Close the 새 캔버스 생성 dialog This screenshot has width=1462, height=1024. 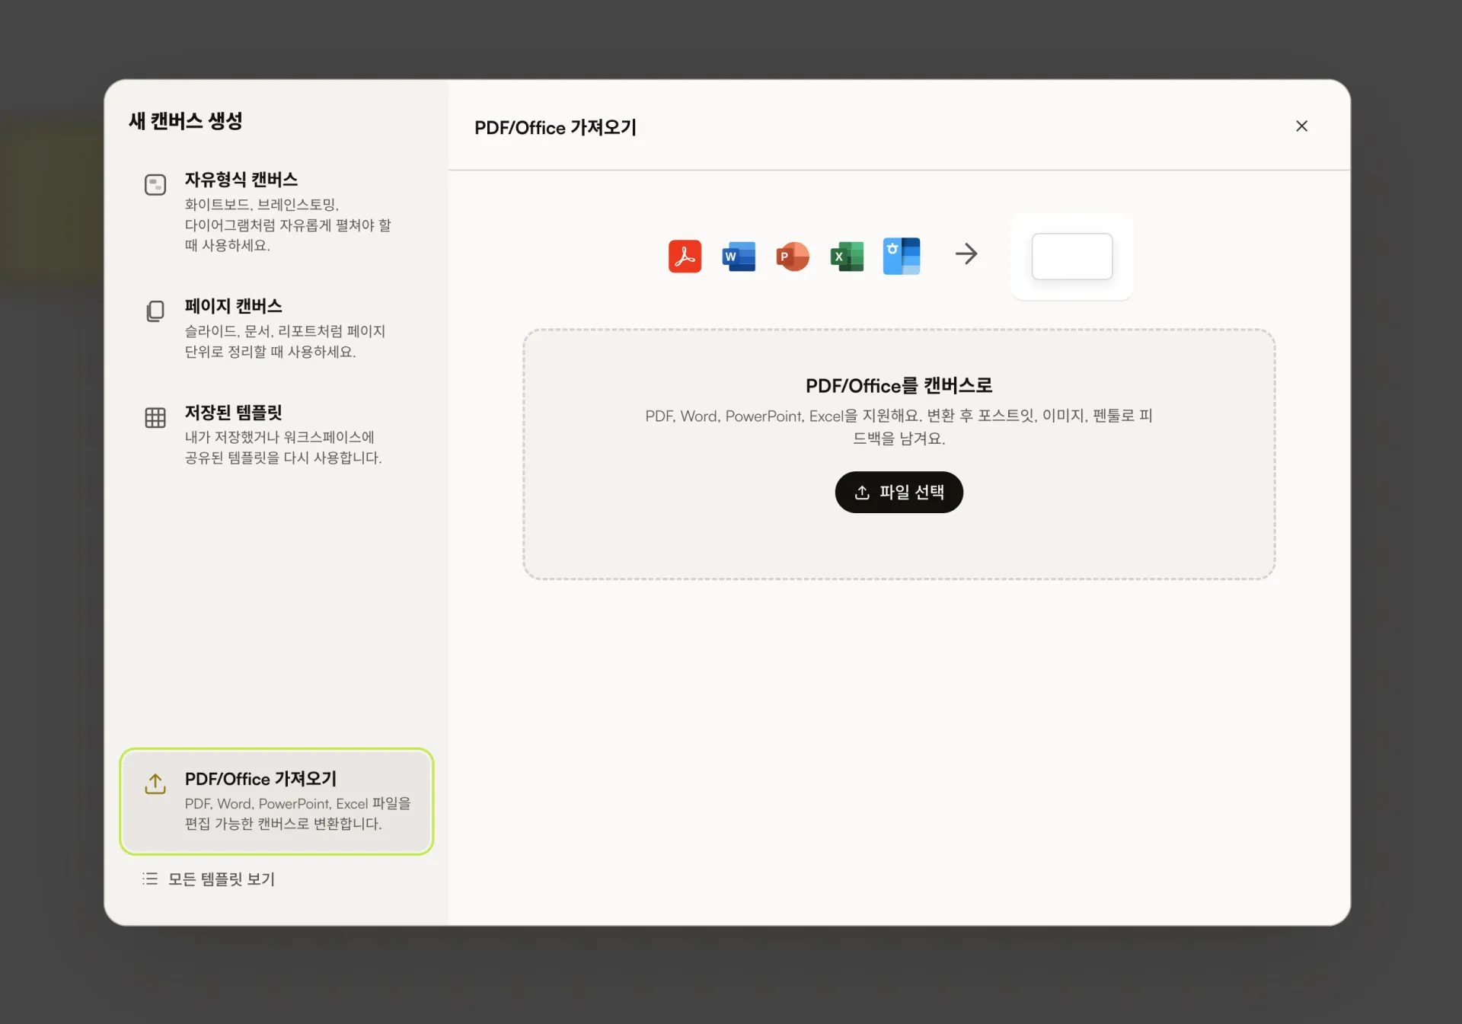1301,126
